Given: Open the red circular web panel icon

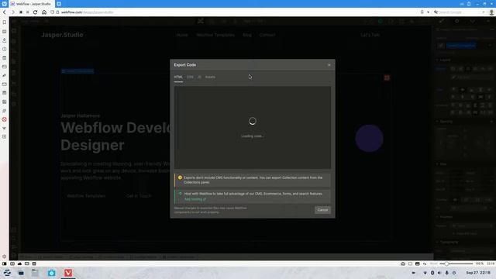Looking at the screenshot, I should click(5, 119).
